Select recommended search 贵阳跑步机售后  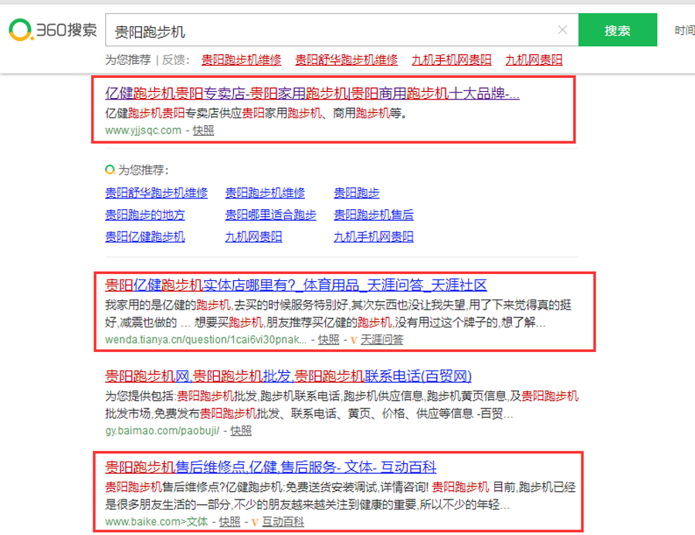[373, 215]
